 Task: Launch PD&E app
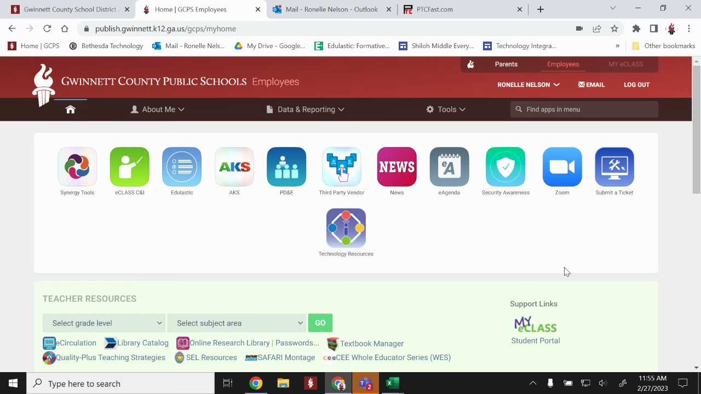click(286, 167)
